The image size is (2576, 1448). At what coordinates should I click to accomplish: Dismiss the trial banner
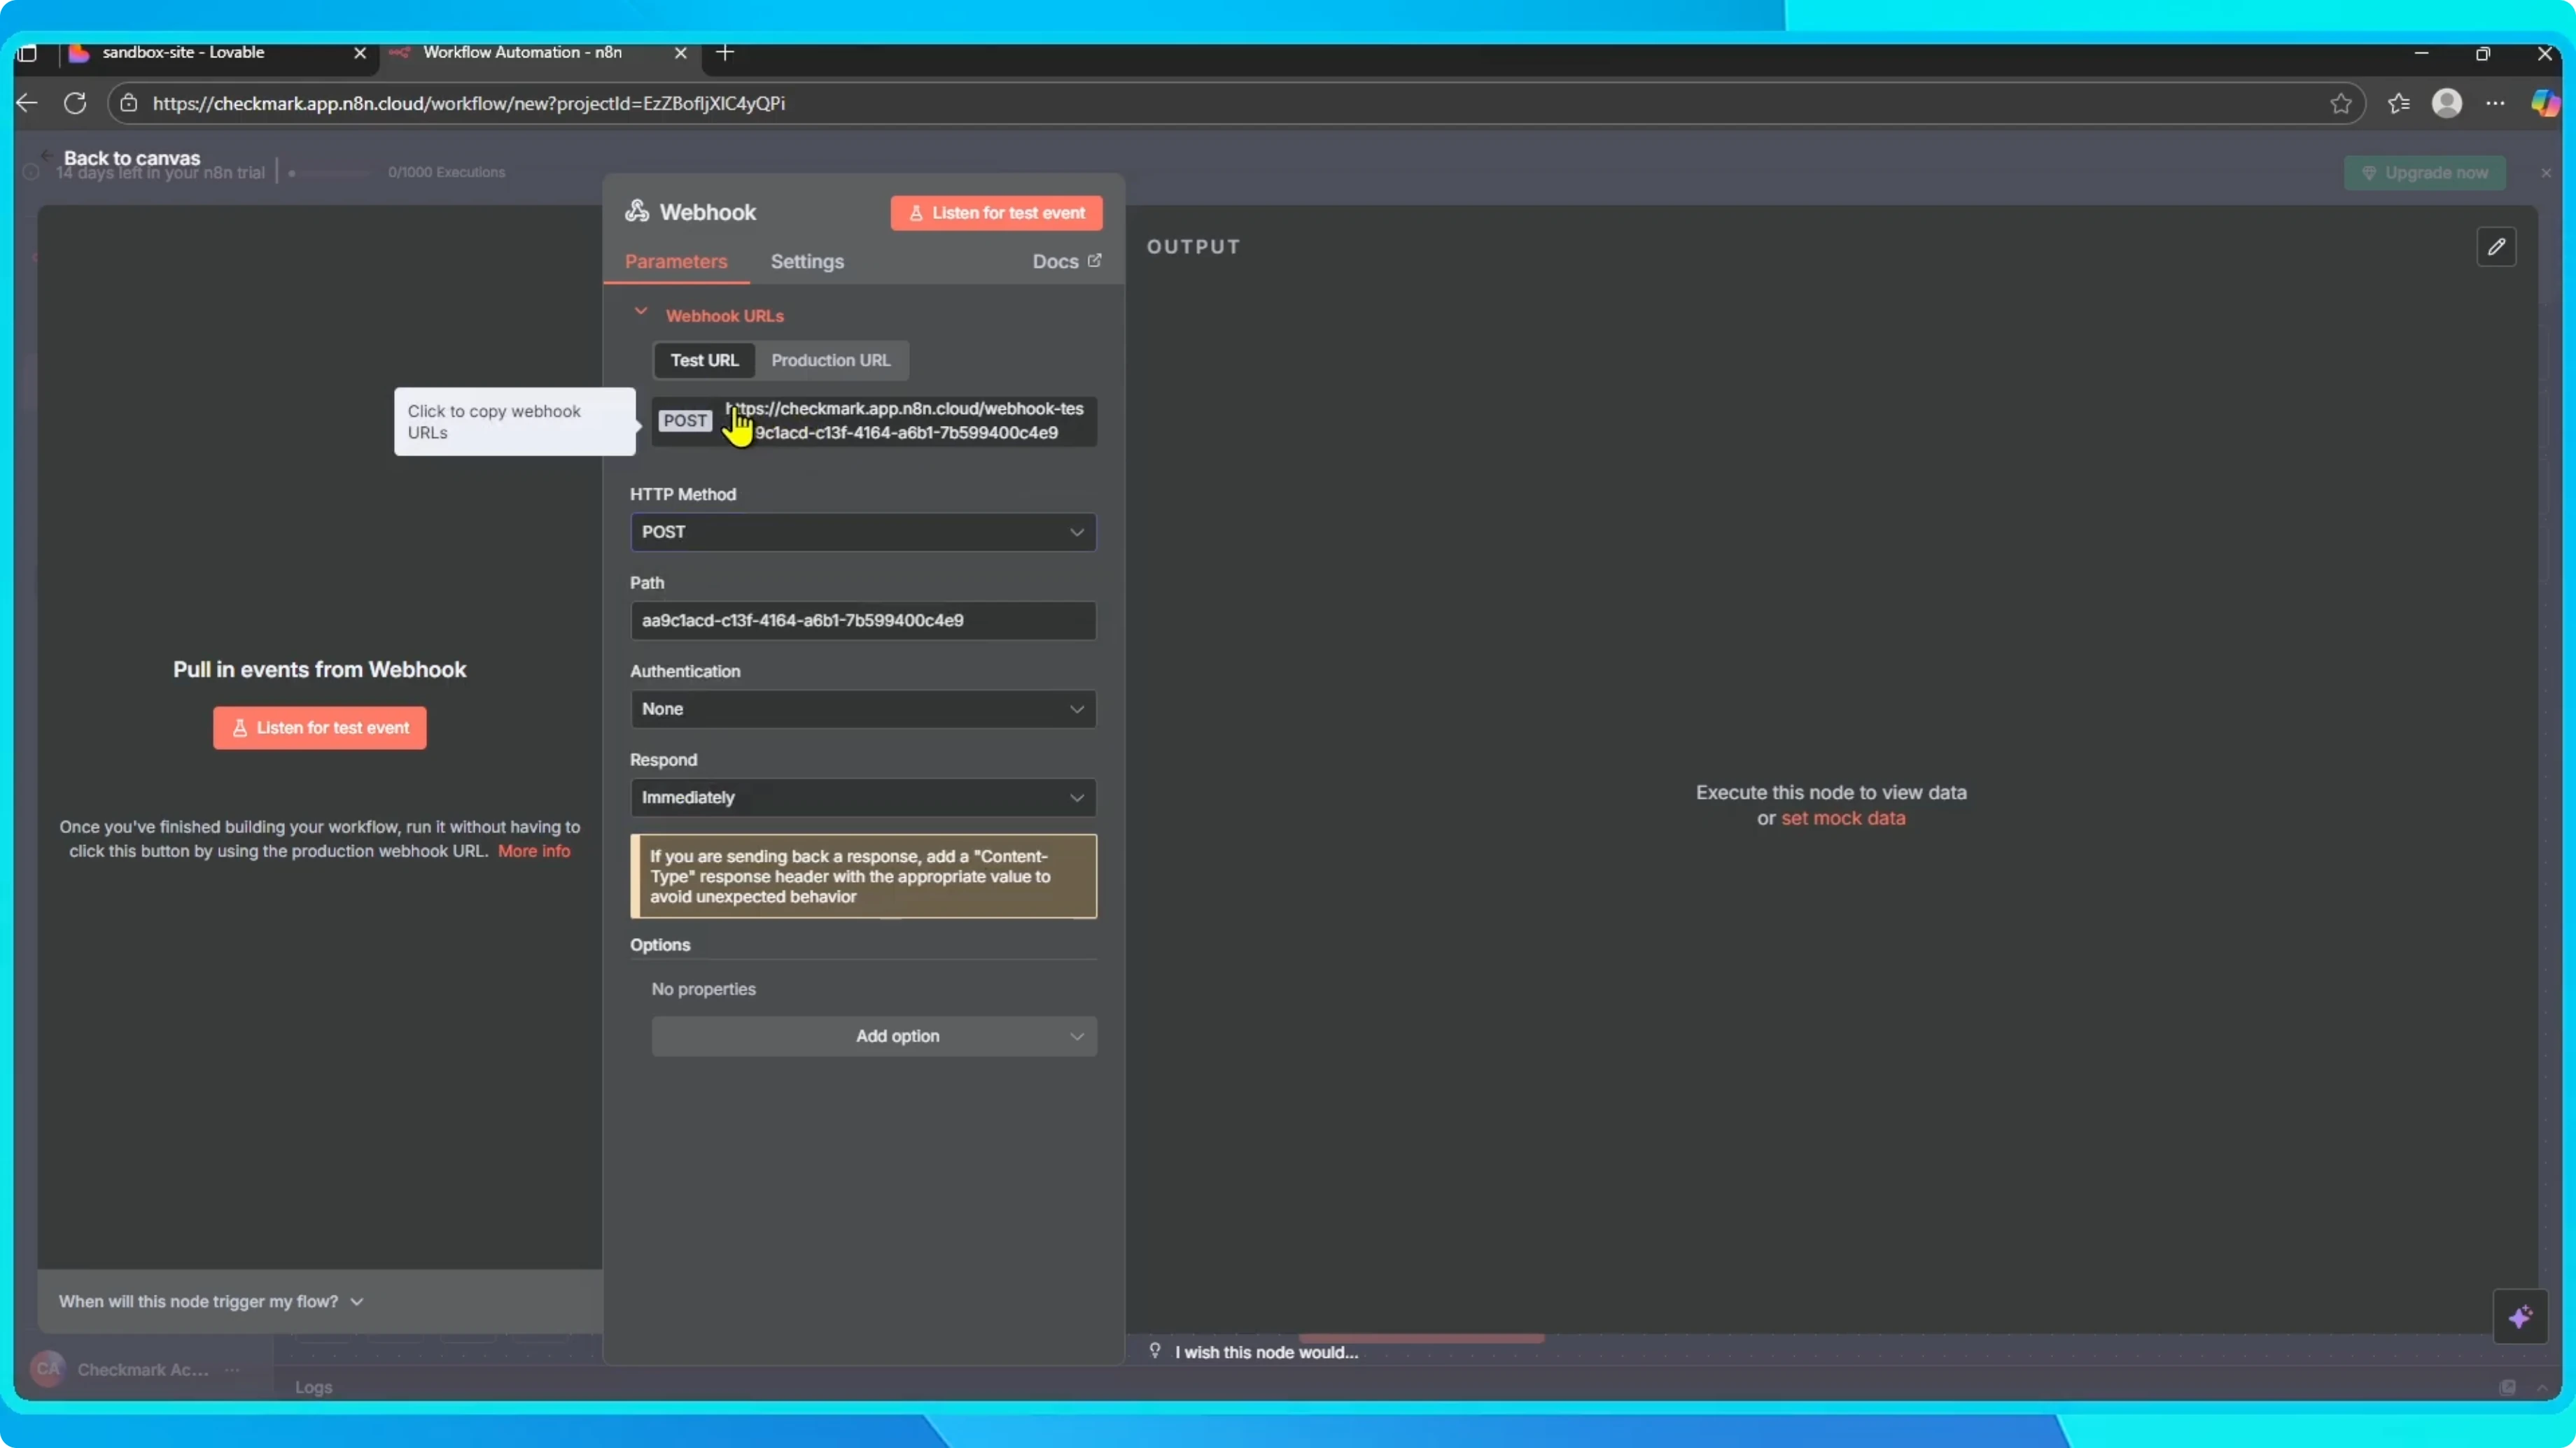(x=2546, y=173)
